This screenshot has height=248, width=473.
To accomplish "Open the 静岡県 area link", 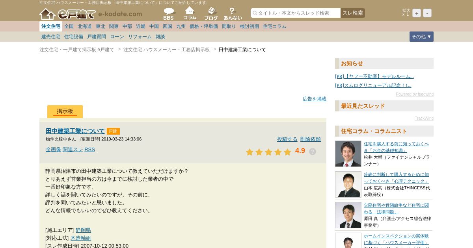I will click(83, 230).
